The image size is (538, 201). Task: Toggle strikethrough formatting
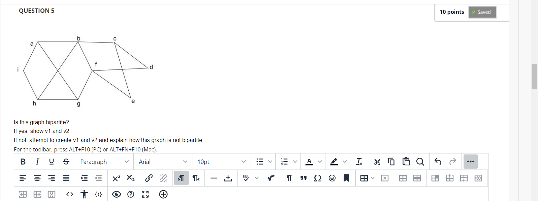click(x=66, y=162)
